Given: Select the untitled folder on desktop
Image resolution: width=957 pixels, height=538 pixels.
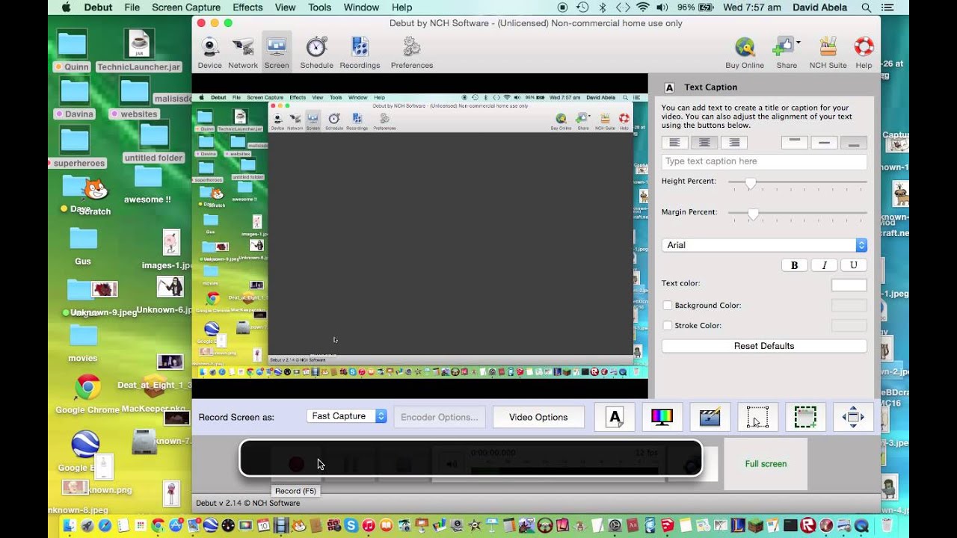Looking at the screenshot, I should (154, 142).
